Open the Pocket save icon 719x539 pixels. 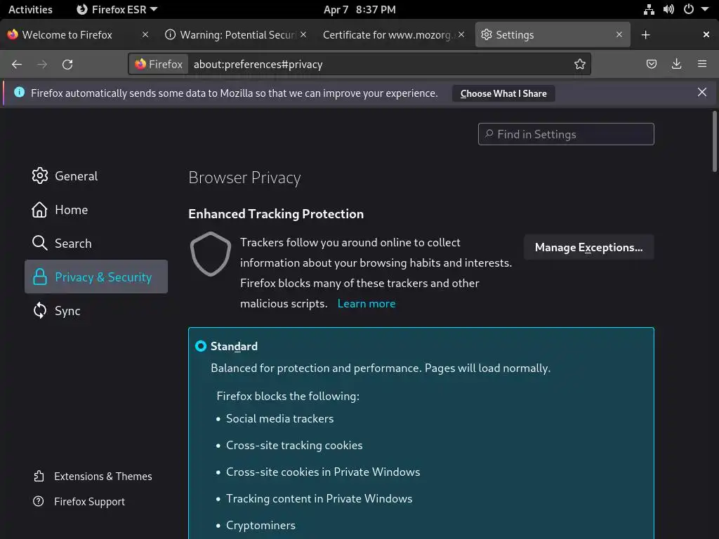pyautogui.click(x=652, y=64)
